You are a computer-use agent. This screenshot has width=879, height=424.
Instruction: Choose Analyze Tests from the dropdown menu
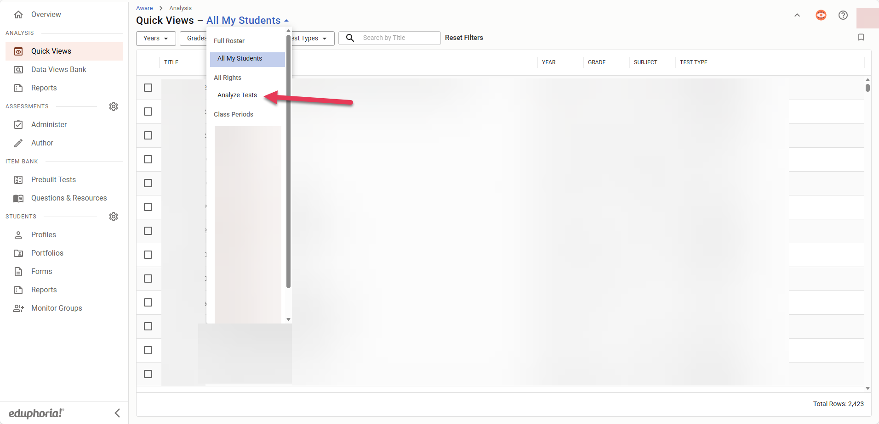point(237,95)
